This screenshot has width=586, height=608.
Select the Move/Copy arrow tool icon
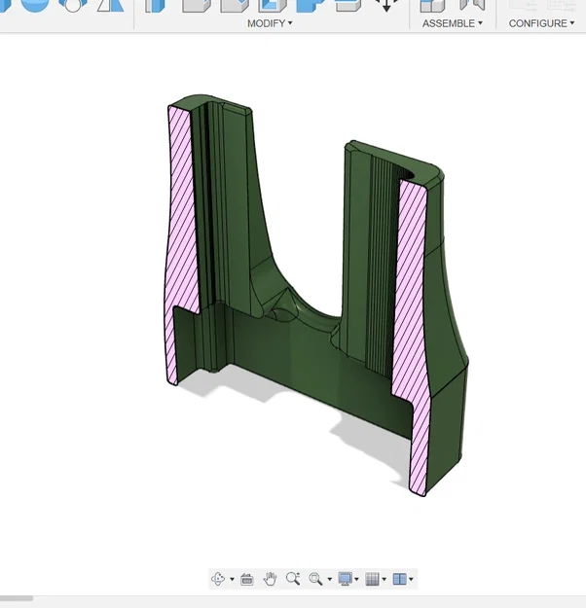[386, 6]
